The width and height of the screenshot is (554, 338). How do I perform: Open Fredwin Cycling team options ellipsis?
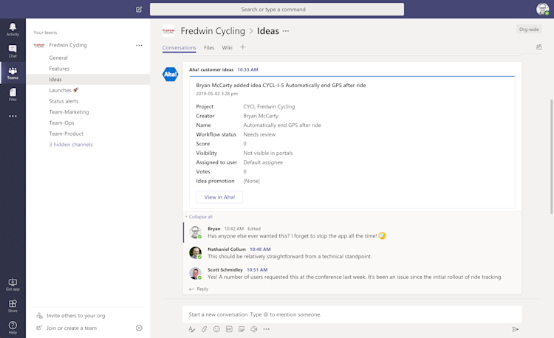[139, 45]
